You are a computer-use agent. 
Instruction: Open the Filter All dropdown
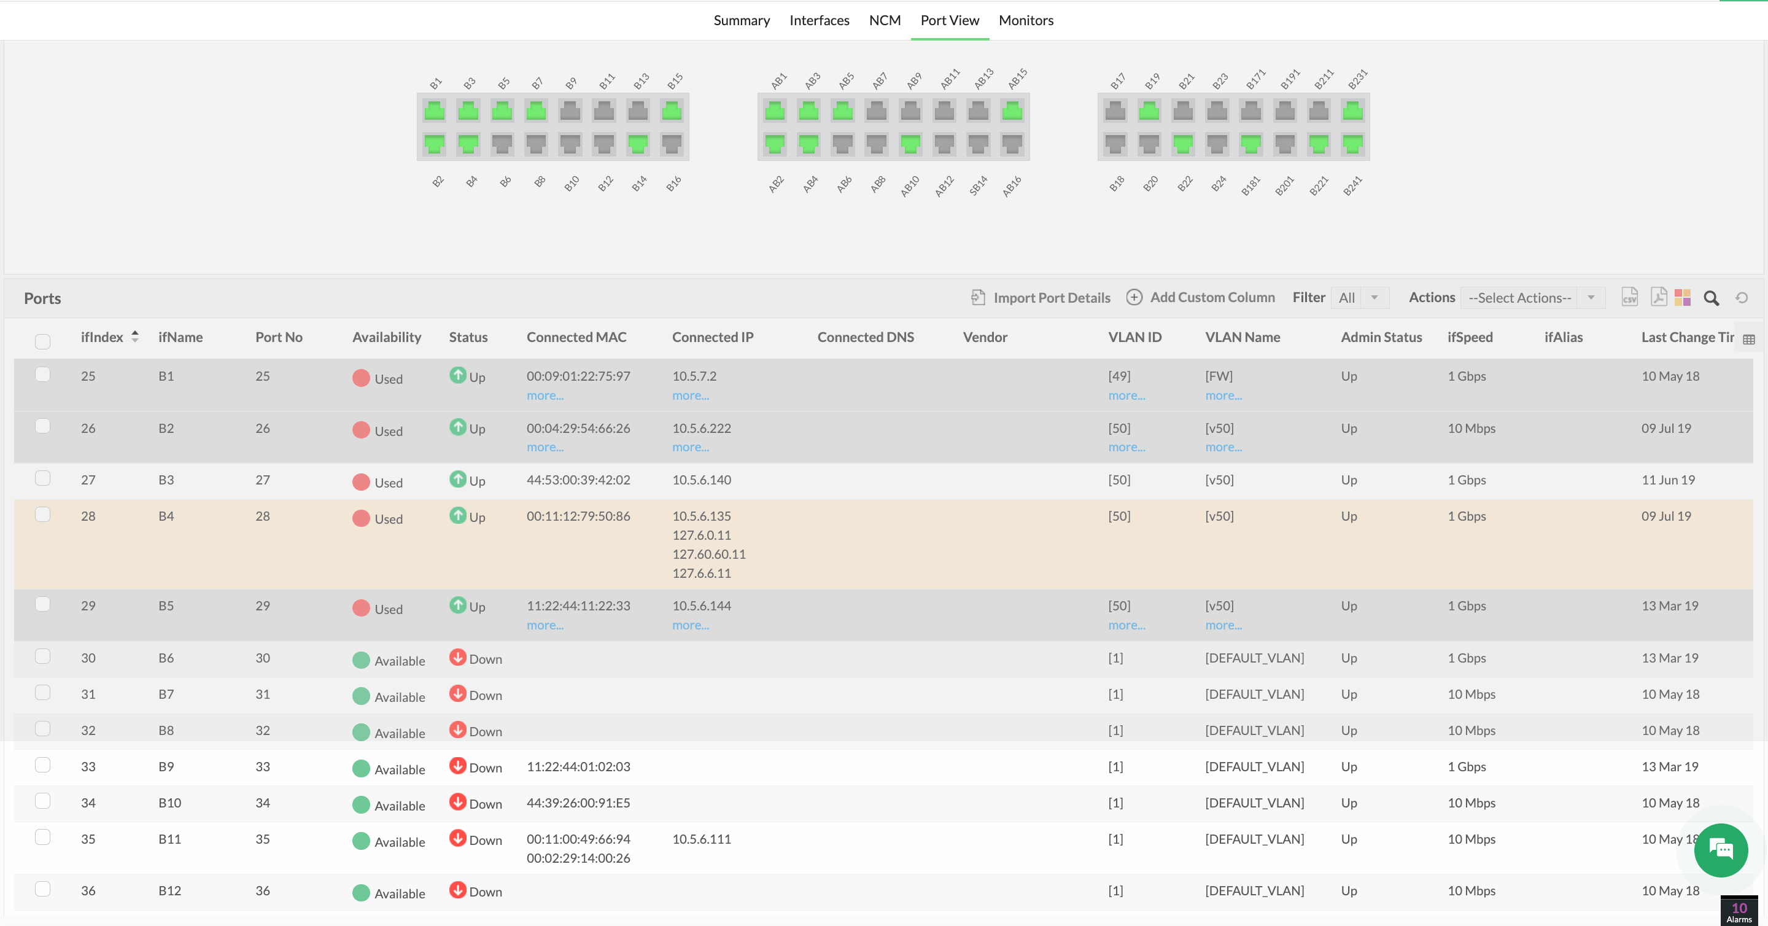point(1360,298)
